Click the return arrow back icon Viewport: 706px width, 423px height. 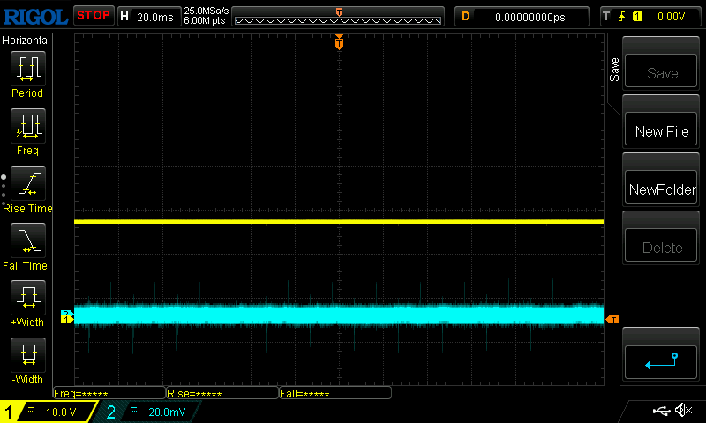click(x=661, y=360)
